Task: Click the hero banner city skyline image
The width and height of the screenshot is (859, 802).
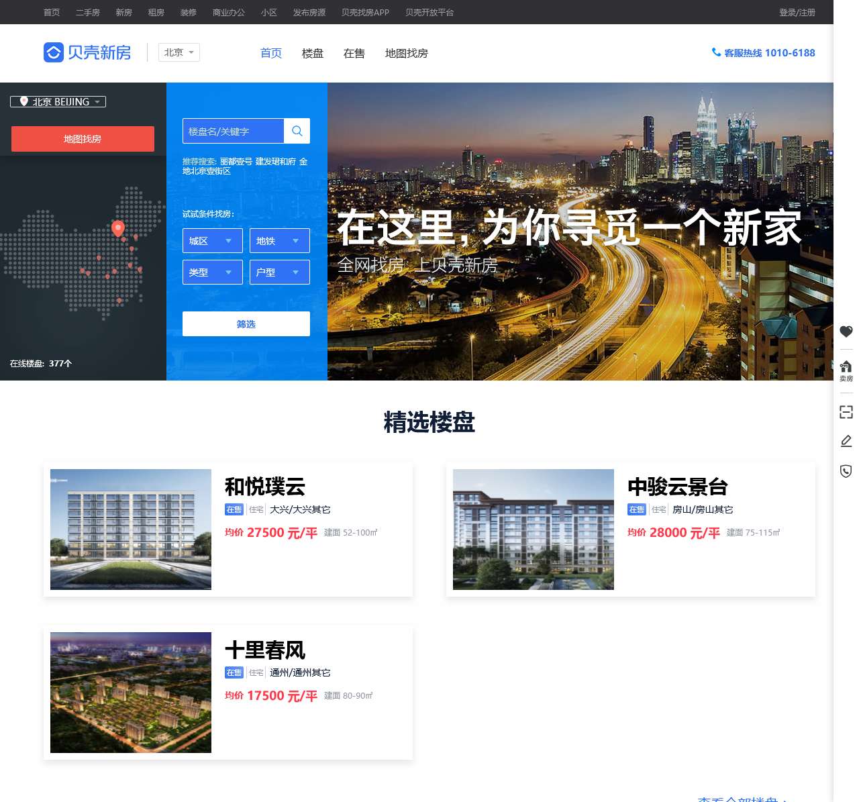Action: 580,232
